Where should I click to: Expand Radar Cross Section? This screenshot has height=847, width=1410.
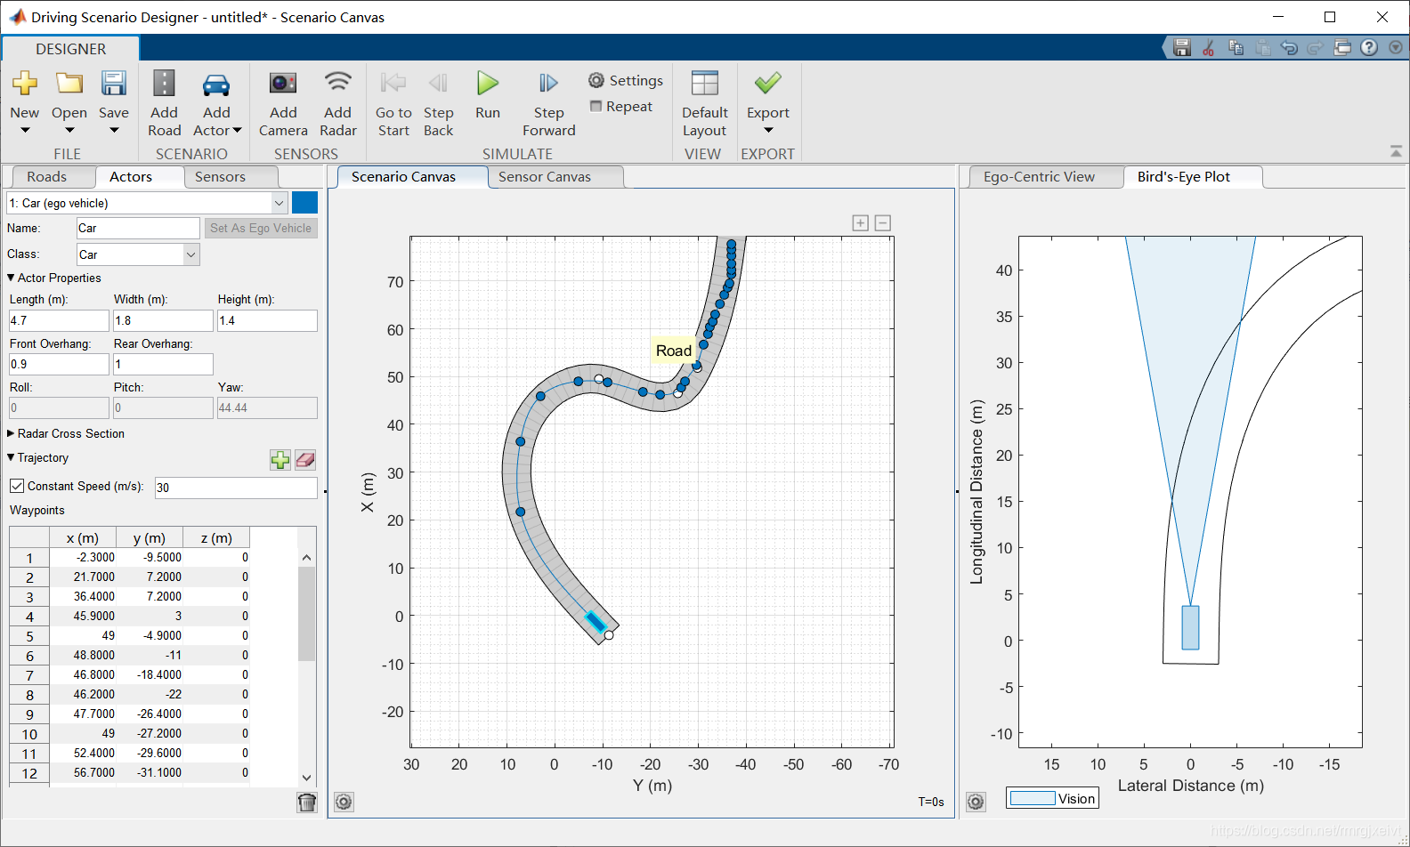tap(11, 433)
